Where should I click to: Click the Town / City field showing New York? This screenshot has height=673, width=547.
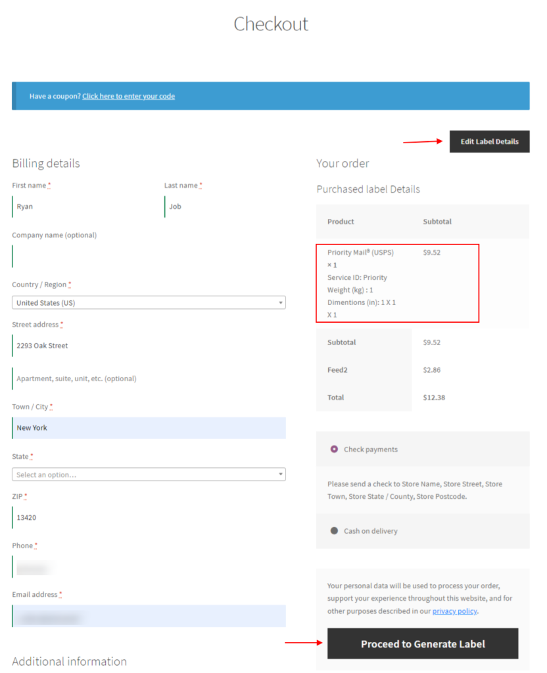(149, 427)
